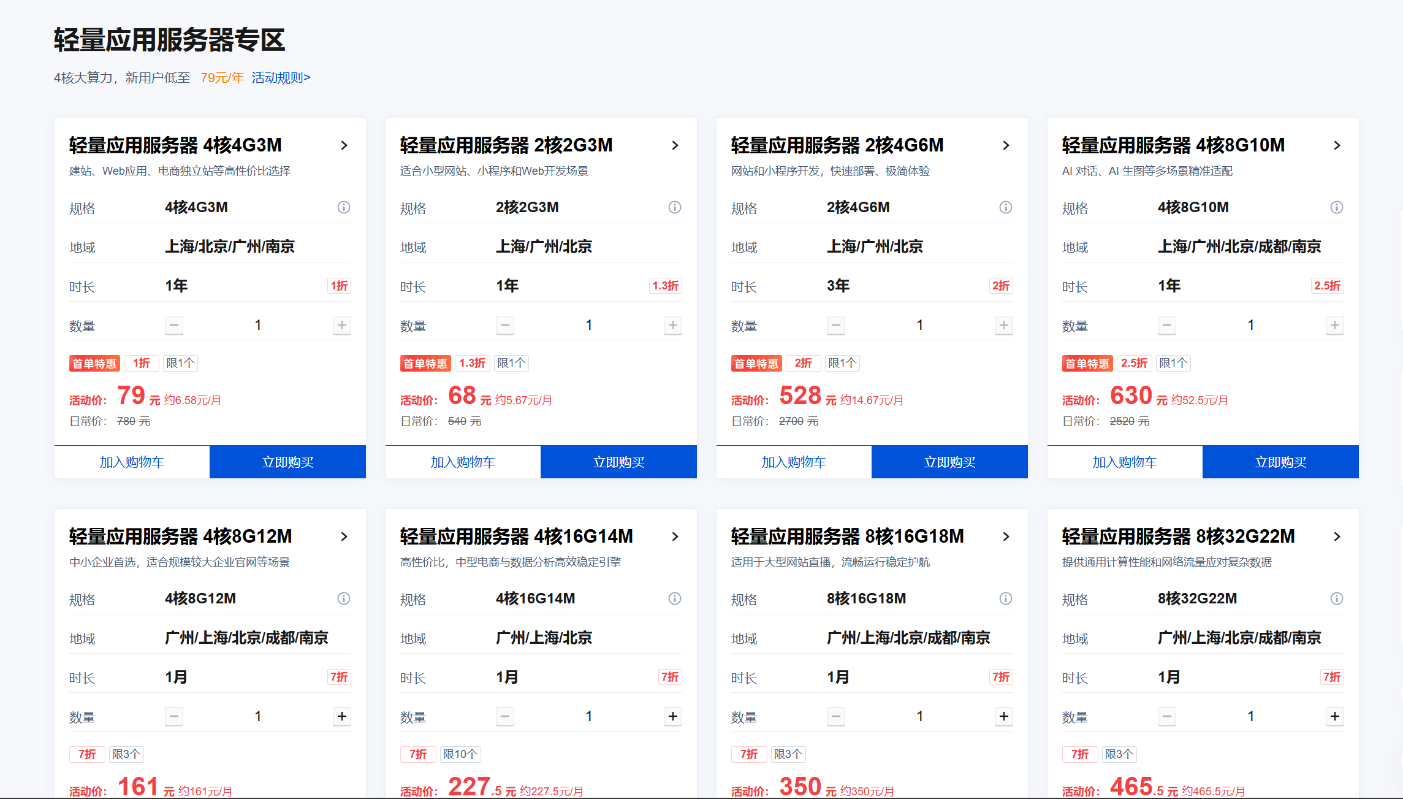This screenshot has height=799, width=1403.
Task: Click info icon next to 8核16G18M spec
Action: (x=1006, y=598)
